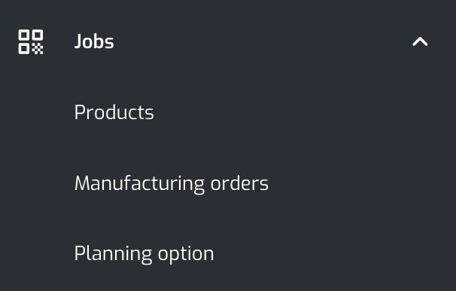The image size is (456, 291).
Task: Collapse the Jobs menu using the chevron
Action: [420, 41]
